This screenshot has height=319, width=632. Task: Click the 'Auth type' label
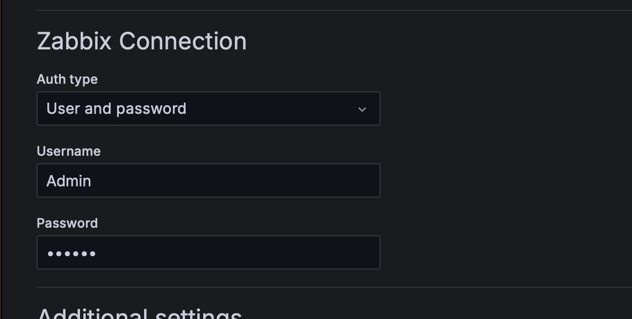[x=67, y=79]
